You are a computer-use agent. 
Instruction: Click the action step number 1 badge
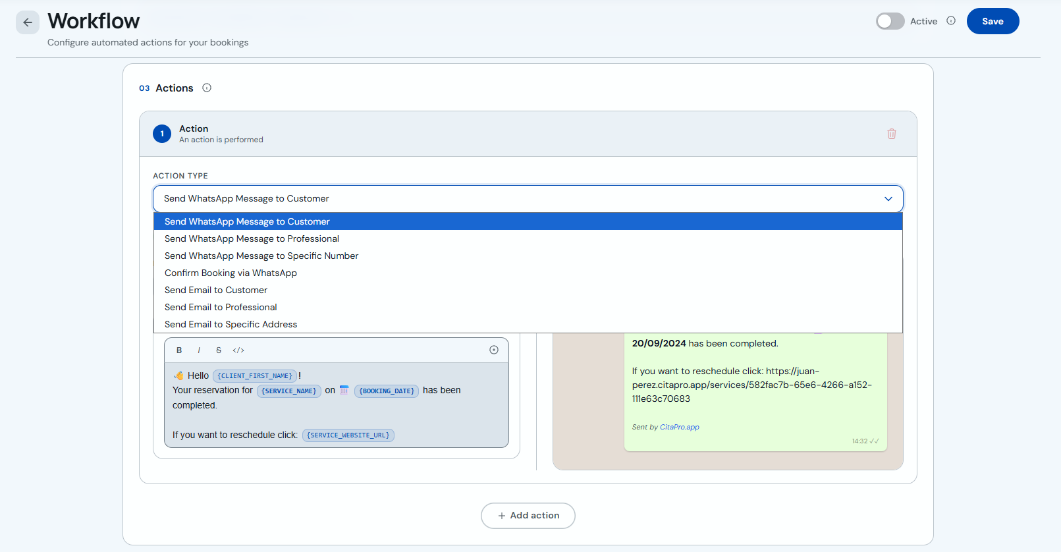point(162,134)
